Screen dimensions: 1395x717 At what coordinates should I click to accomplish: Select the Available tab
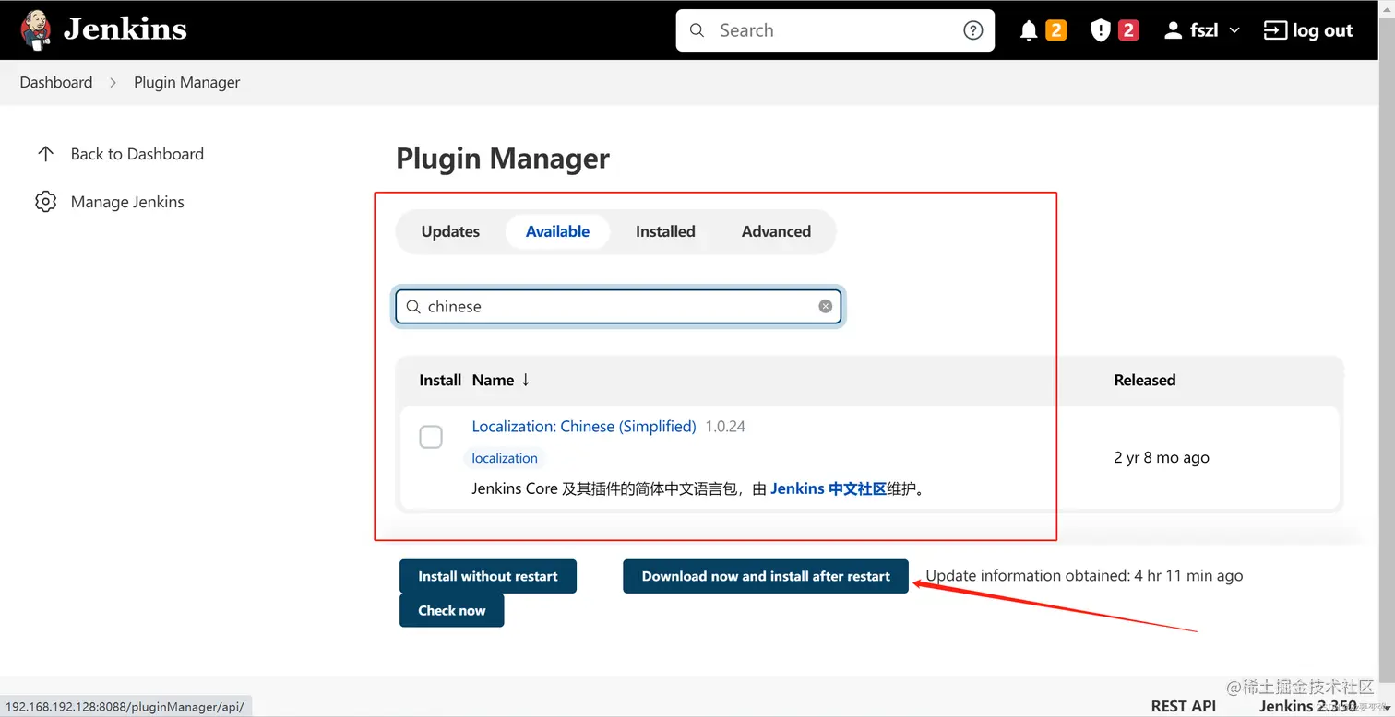557,231
